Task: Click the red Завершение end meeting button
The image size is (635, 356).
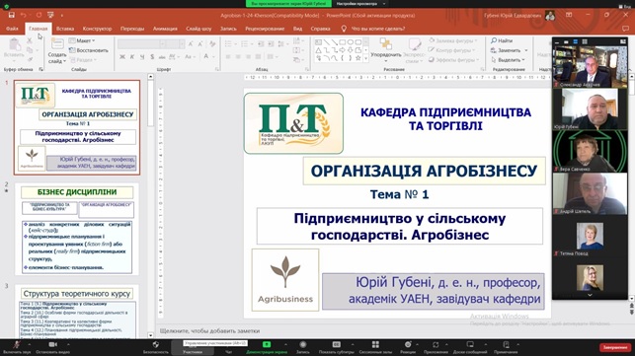Action: [x=615, y=347]
